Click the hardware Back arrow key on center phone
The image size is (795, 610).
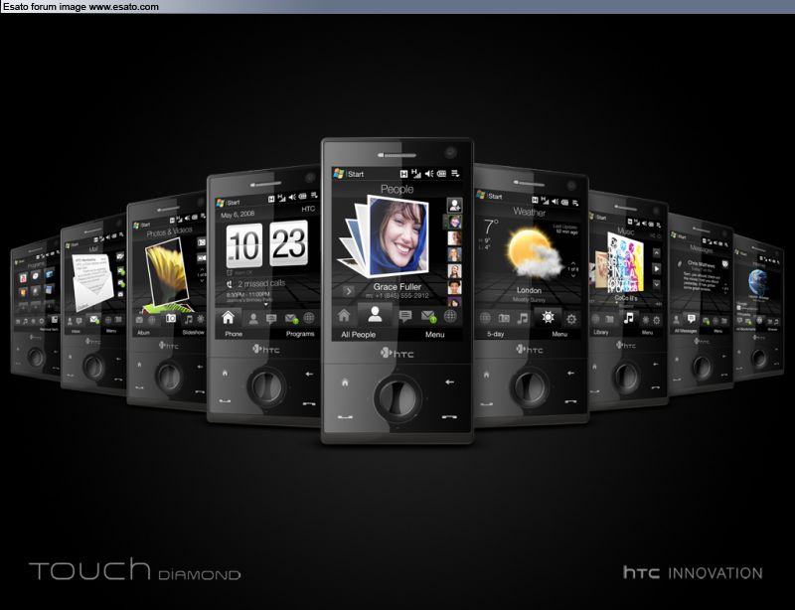[x=449, y=381]
